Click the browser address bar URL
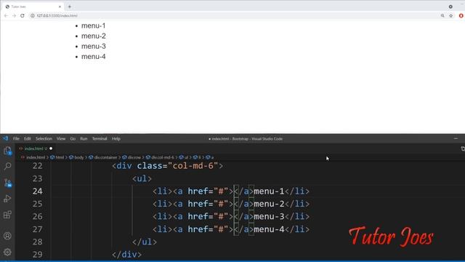The image size is (465, 262). [57, 15]
